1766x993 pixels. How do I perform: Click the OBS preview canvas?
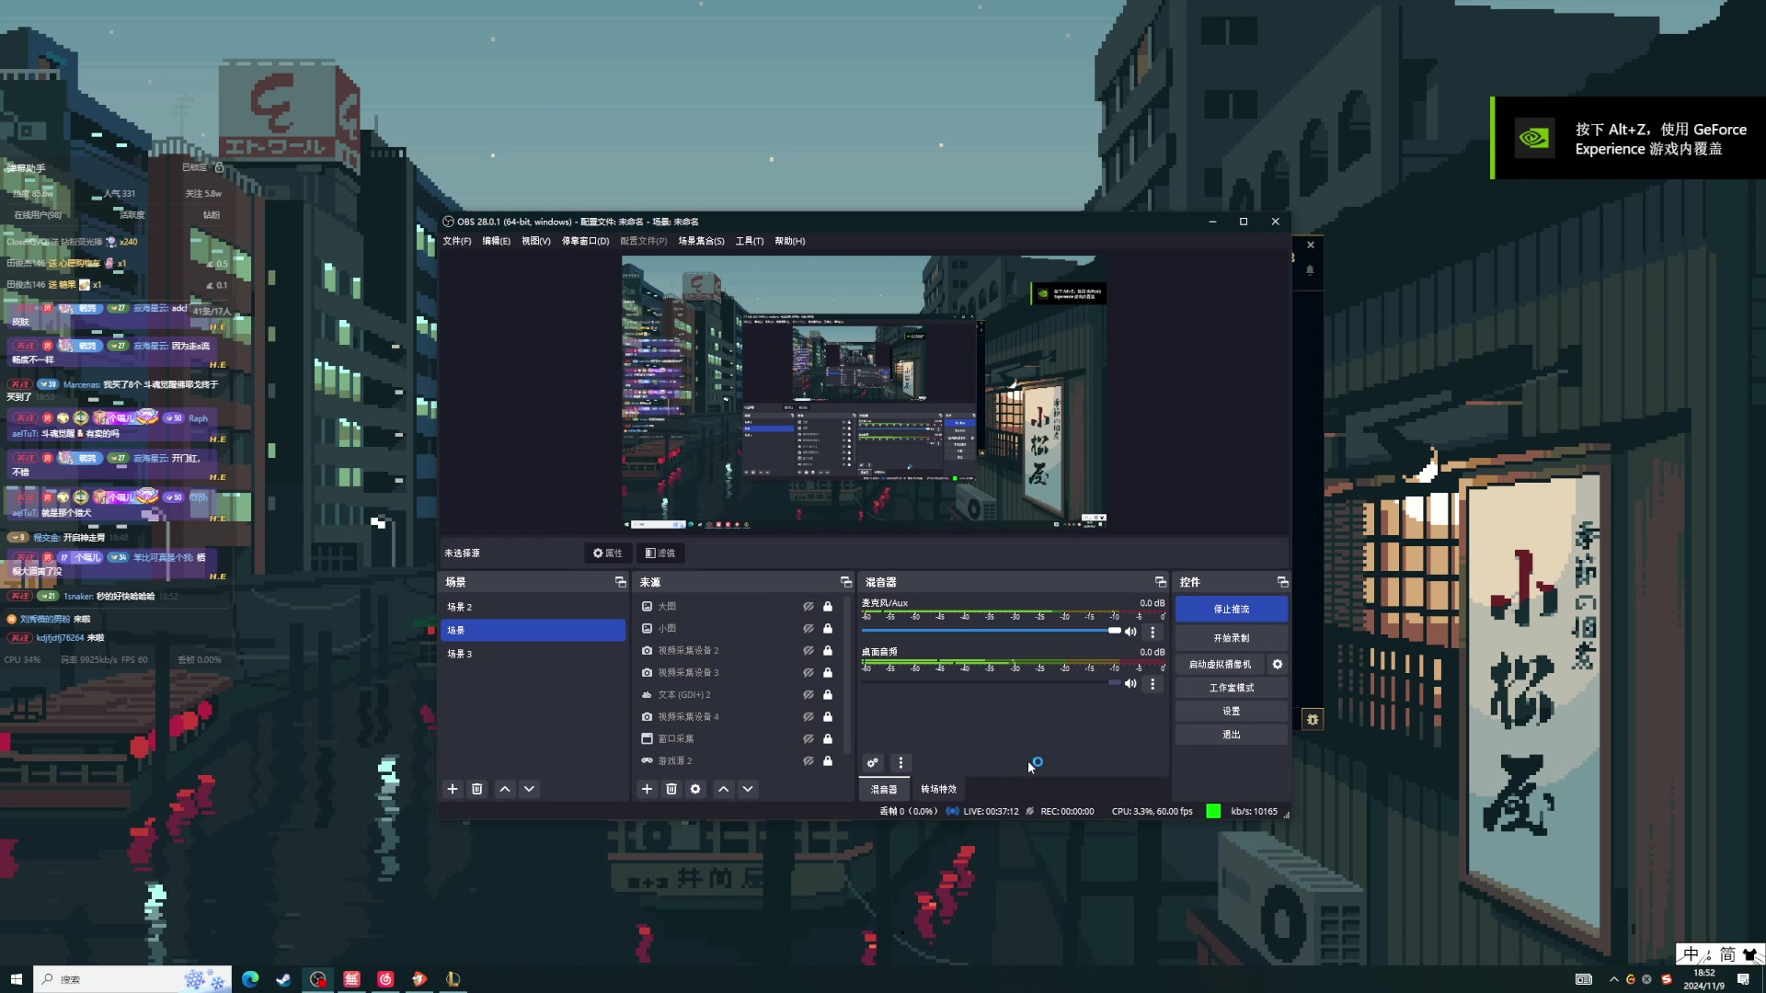(864, 393)
